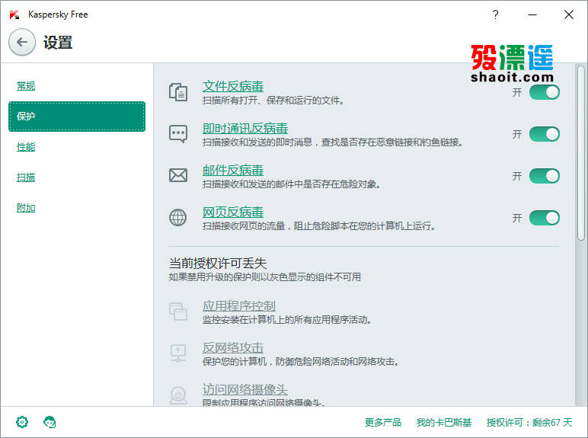Disable the 网页反病毒 toggle
588x438 pixels.
[545, 218]
